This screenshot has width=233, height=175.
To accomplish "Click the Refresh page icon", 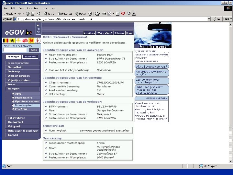I will (x=33, y=14).
